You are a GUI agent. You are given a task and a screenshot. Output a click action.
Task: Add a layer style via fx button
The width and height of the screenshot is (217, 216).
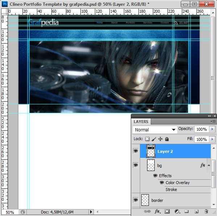tap(158, 211)
